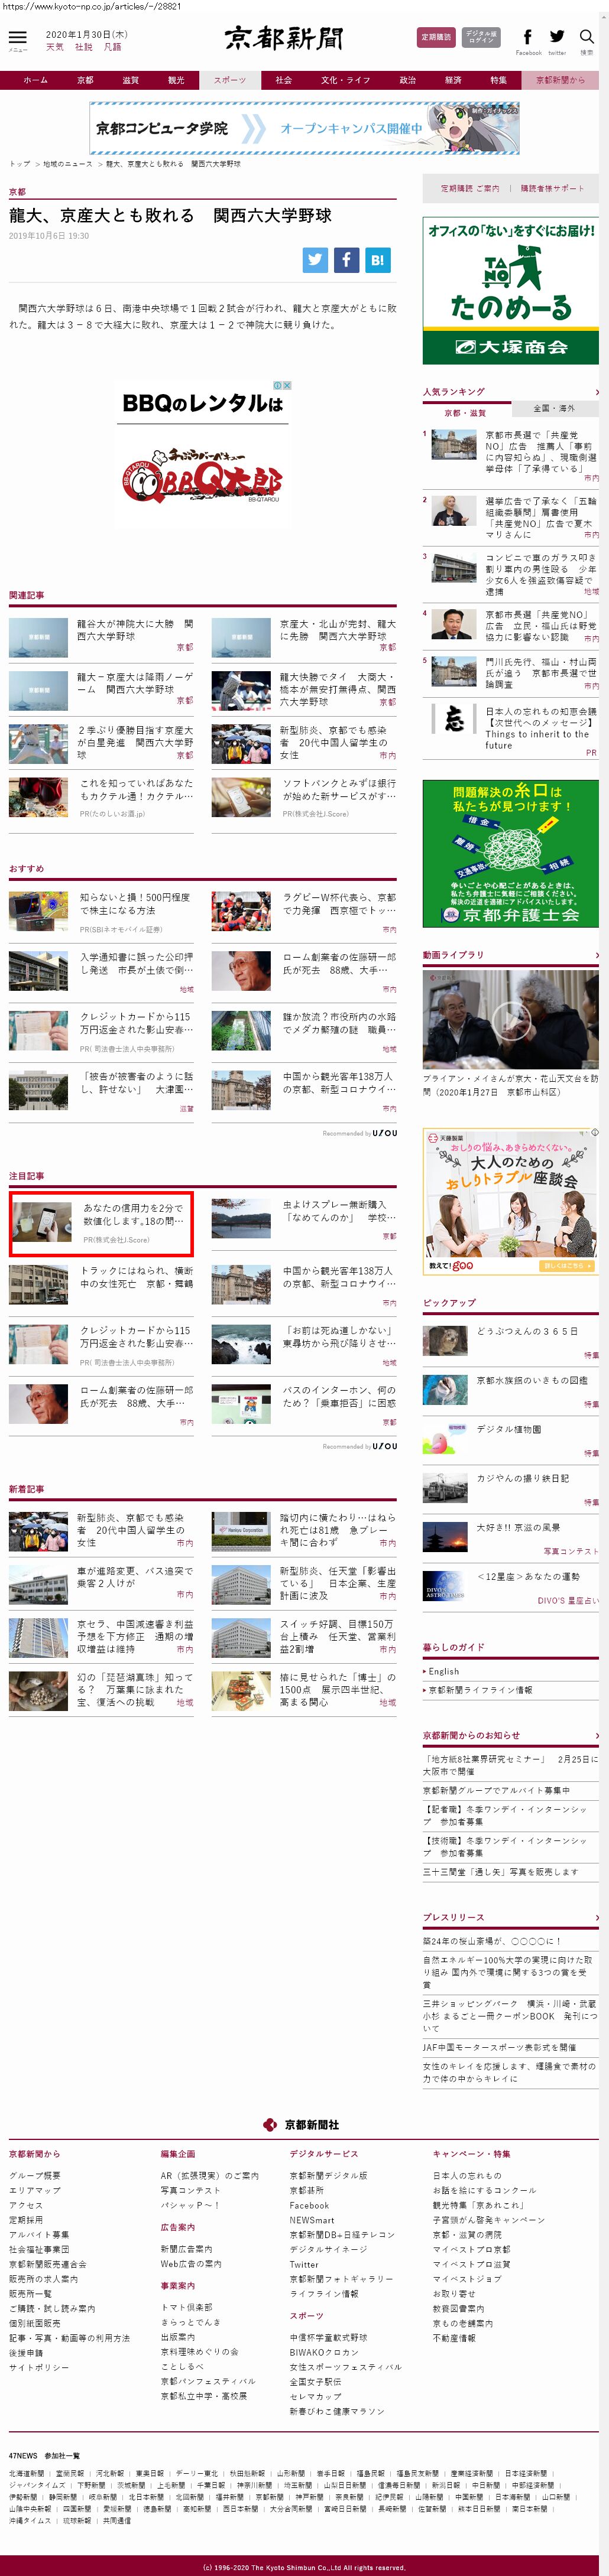Open article バスのインターホン、何のため?
The image size is (609, 2576).
(339, 1396)
